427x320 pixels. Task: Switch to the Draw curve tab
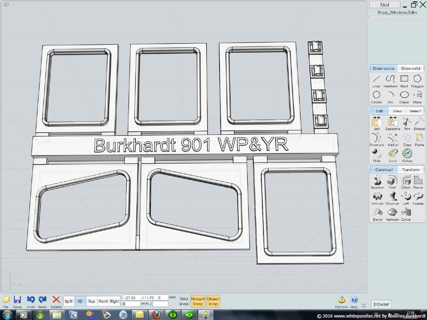384,68
